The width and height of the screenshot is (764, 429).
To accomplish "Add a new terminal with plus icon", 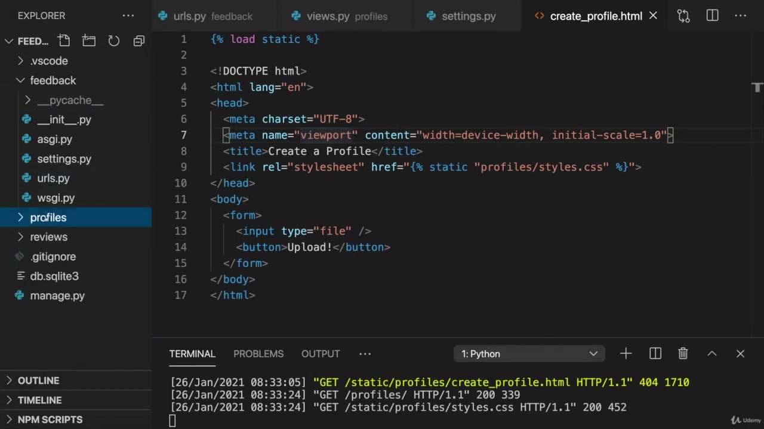I will tap(626, 354).
